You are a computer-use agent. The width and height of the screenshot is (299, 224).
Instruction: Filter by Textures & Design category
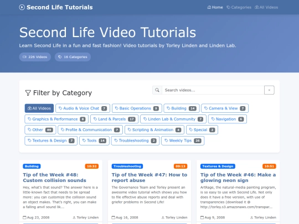point(51,140)
